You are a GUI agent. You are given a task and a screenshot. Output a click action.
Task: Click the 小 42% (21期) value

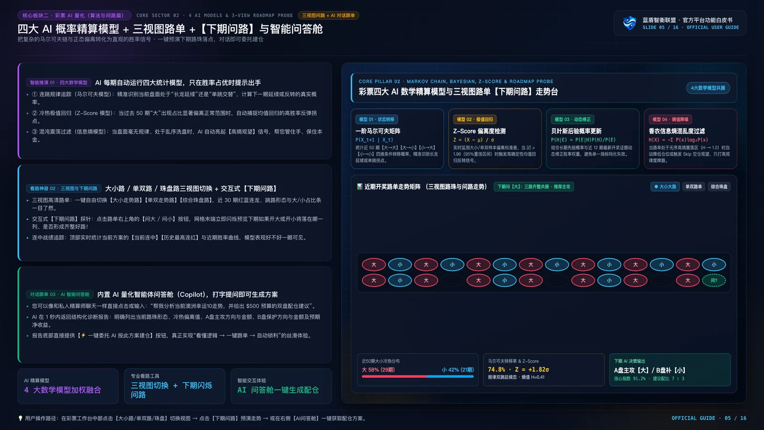[x=457, y=370]
